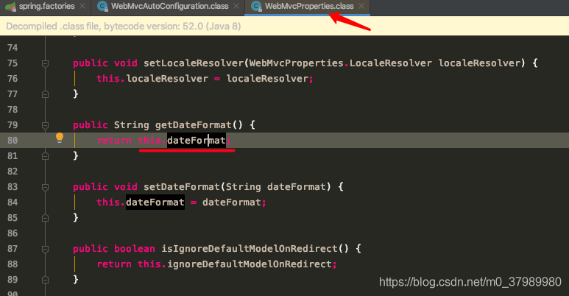Click line number 75 in gutter
Screen dimensions: 569x296
coord(13,63)
